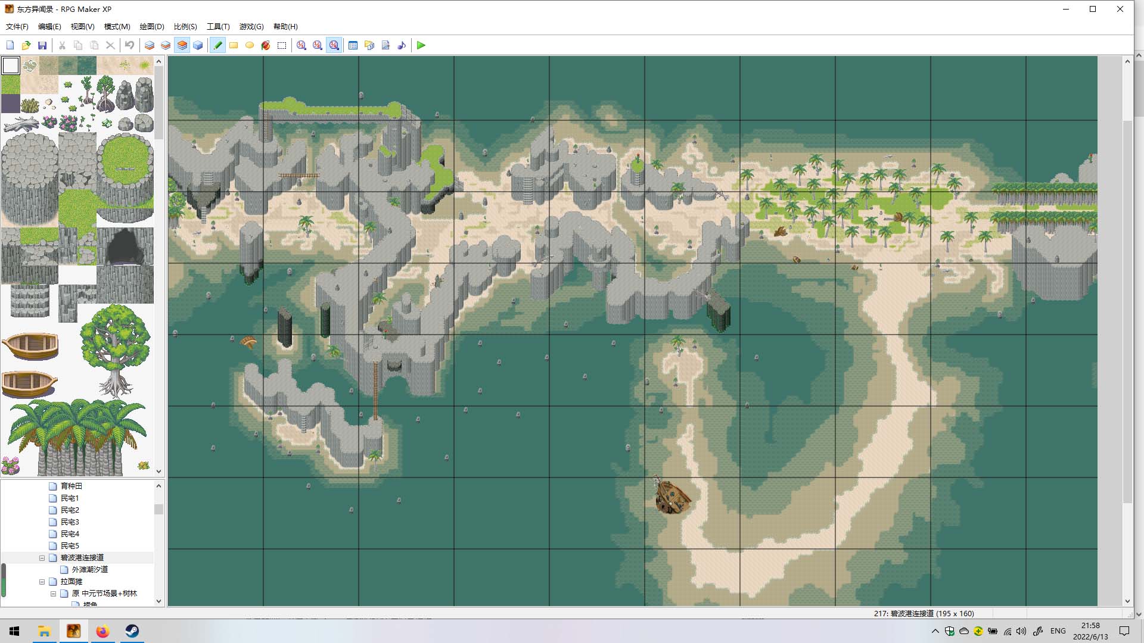The image size is (1144, 643).
Task: Click the map list scroll-up arrow
Action: pos(158,486)
